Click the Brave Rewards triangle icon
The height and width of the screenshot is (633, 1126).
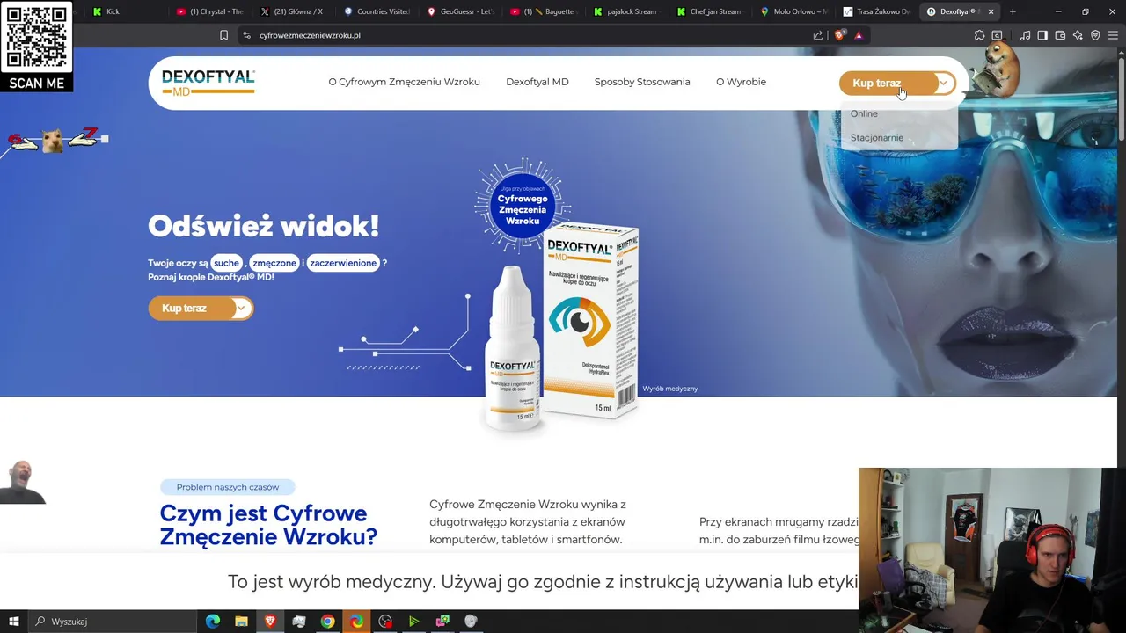(x=859, y=35)
